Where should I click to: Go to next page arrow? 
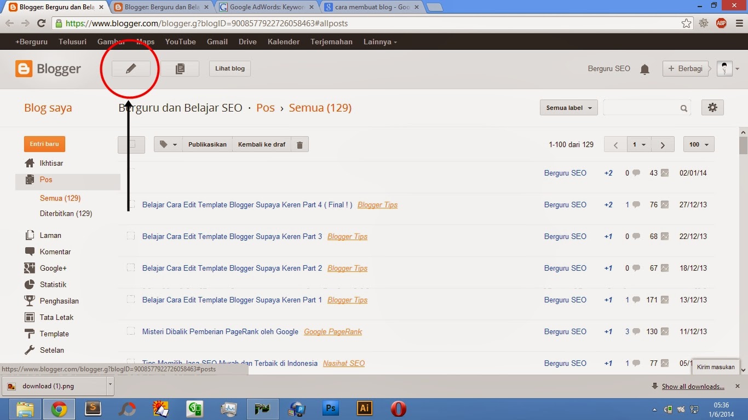pos(663,145)
